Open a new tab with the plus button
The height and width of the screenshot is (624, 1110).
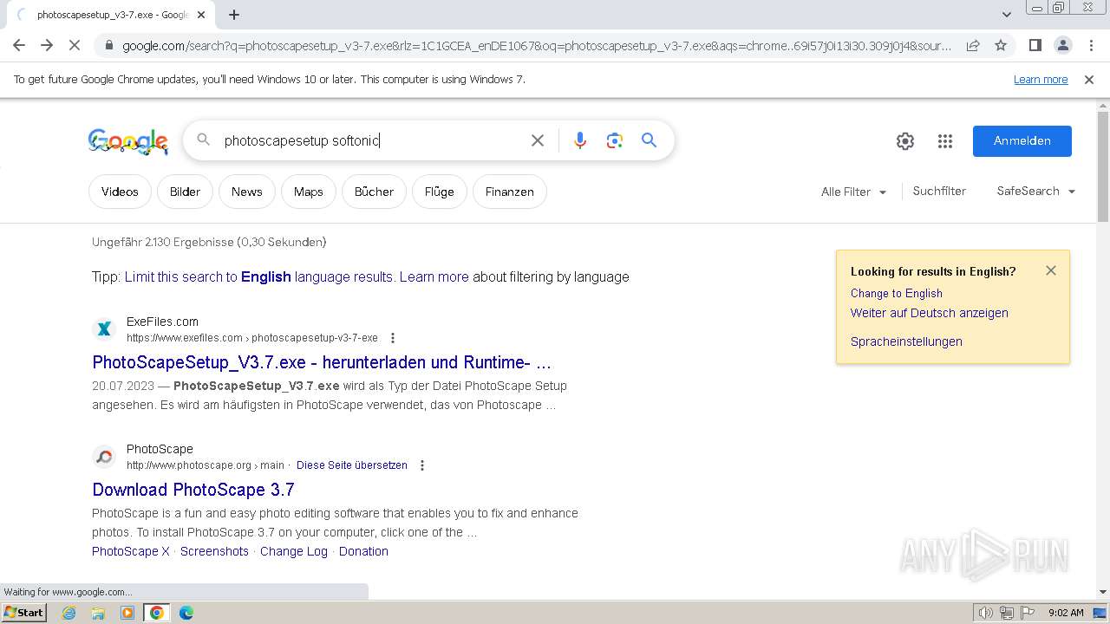pyautogui.click(x=234, y=15)
